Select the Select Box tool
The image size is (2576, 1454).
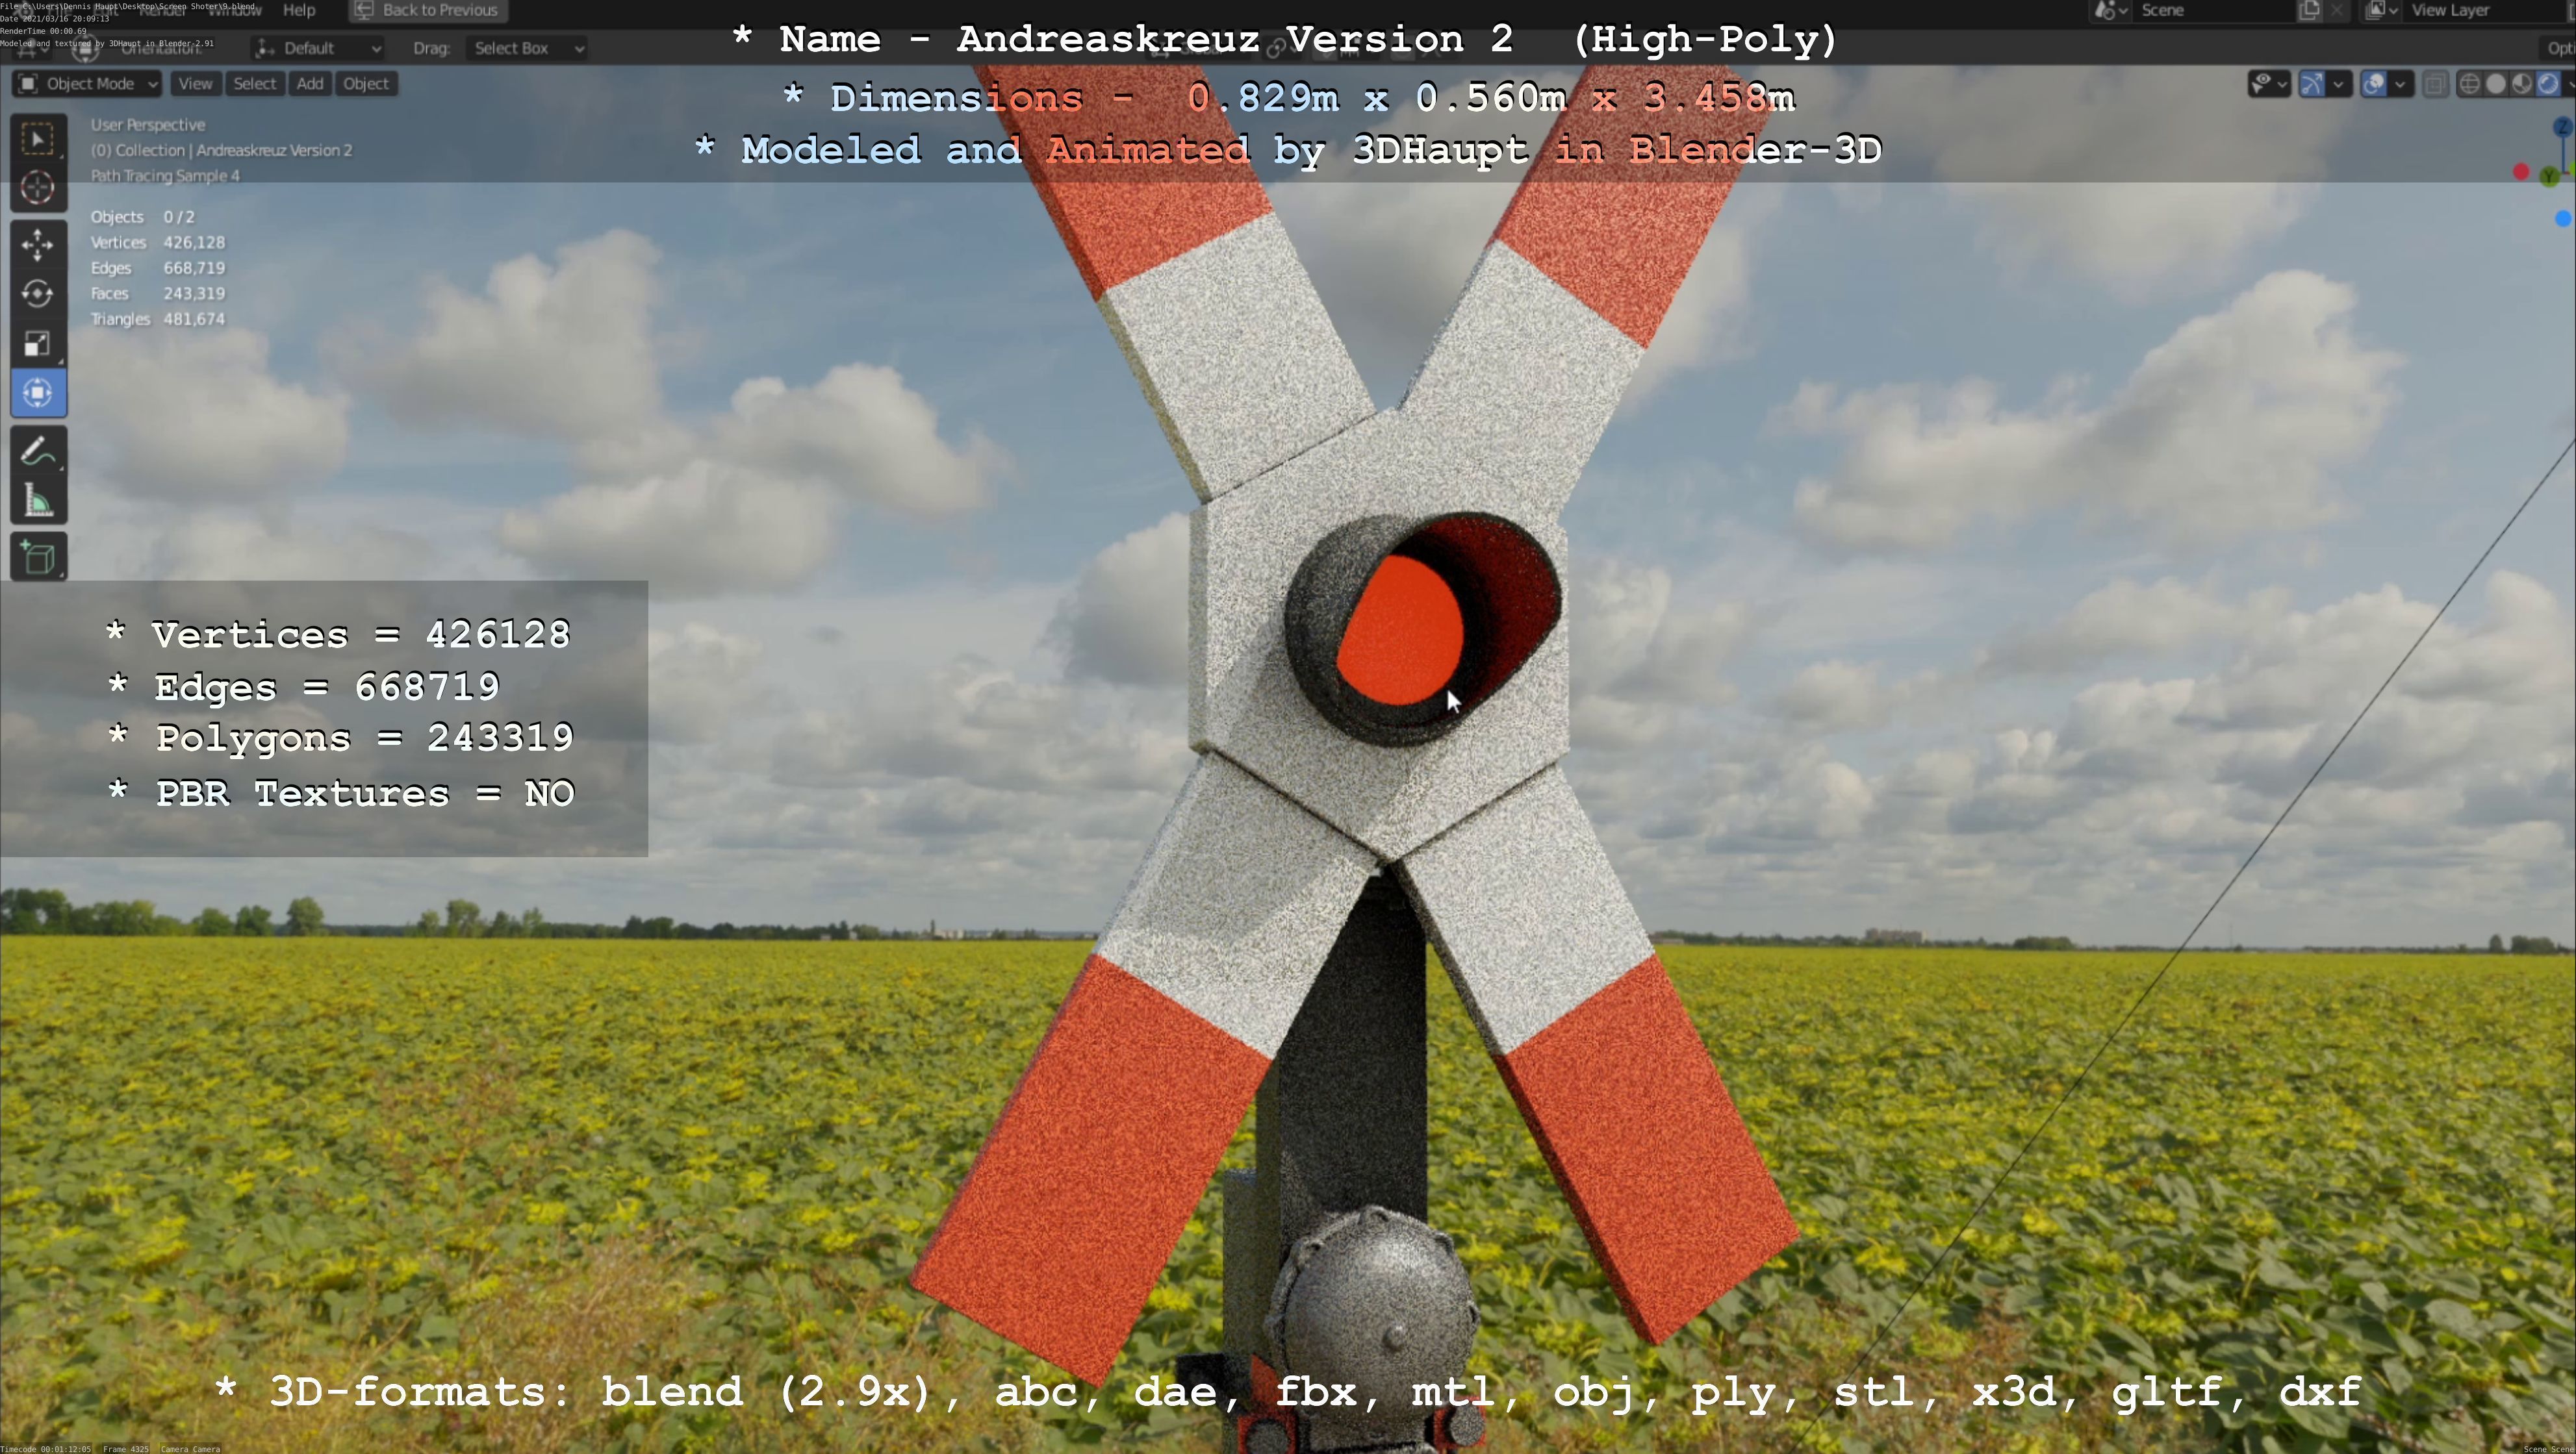coord(38,139)
